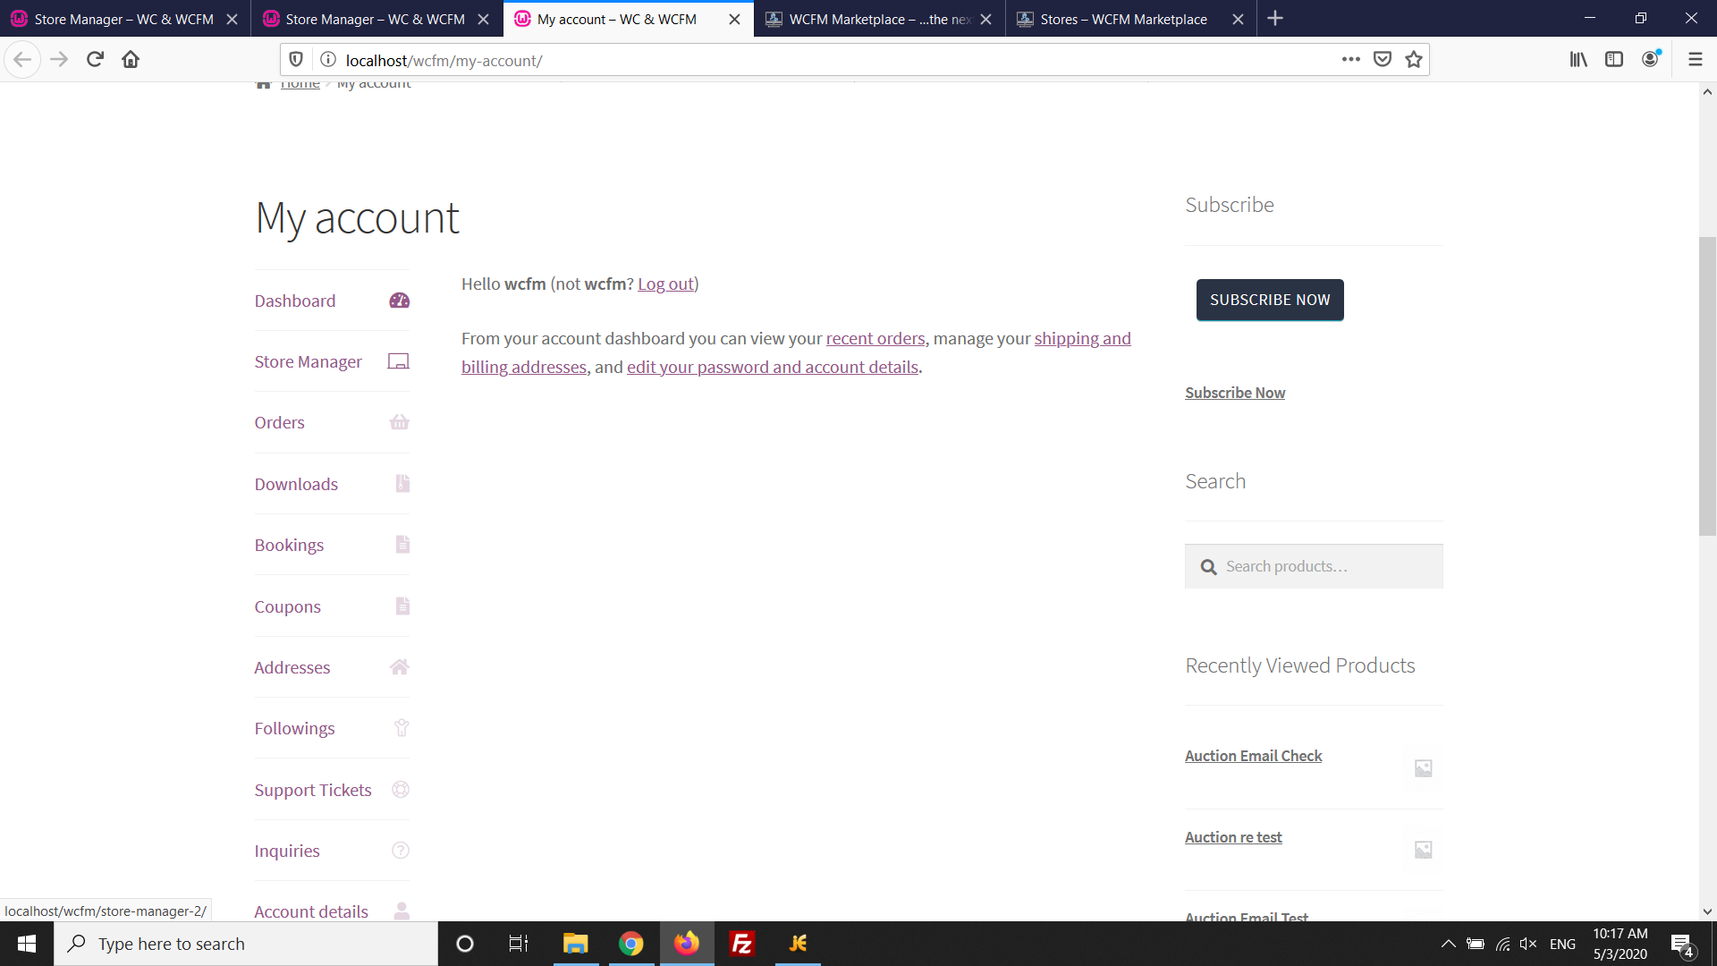Focus the Search products field
Screen dimensions: 1717x966
pos(1314,566)
